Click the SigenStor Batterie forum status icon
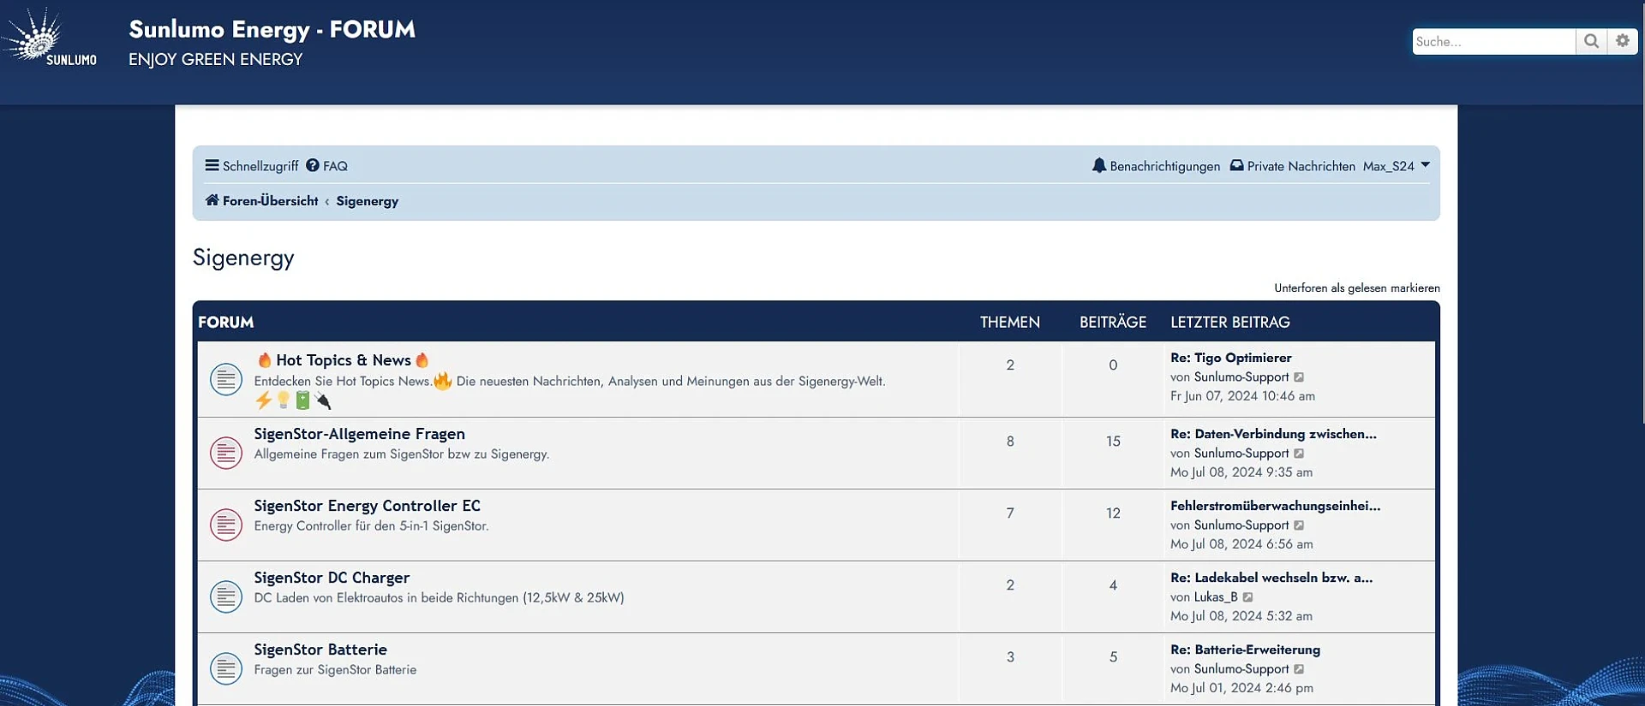Viewport: 1645px width, 706px height. pyautogui.click(x=226, y=668)
